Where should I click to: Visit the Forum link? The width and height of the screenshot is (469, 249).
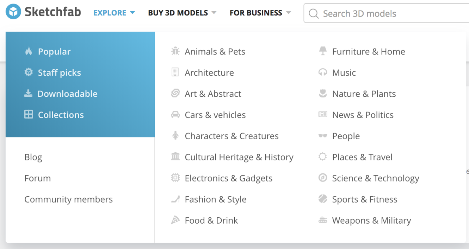point(37,178)
